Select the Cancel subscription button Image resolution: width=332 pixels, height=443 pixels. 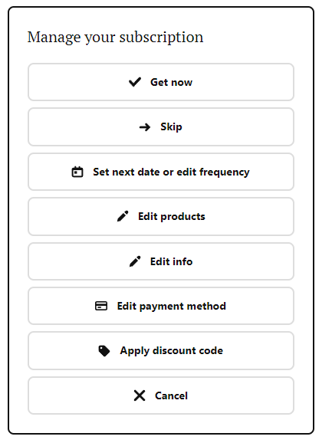[161, 395]
